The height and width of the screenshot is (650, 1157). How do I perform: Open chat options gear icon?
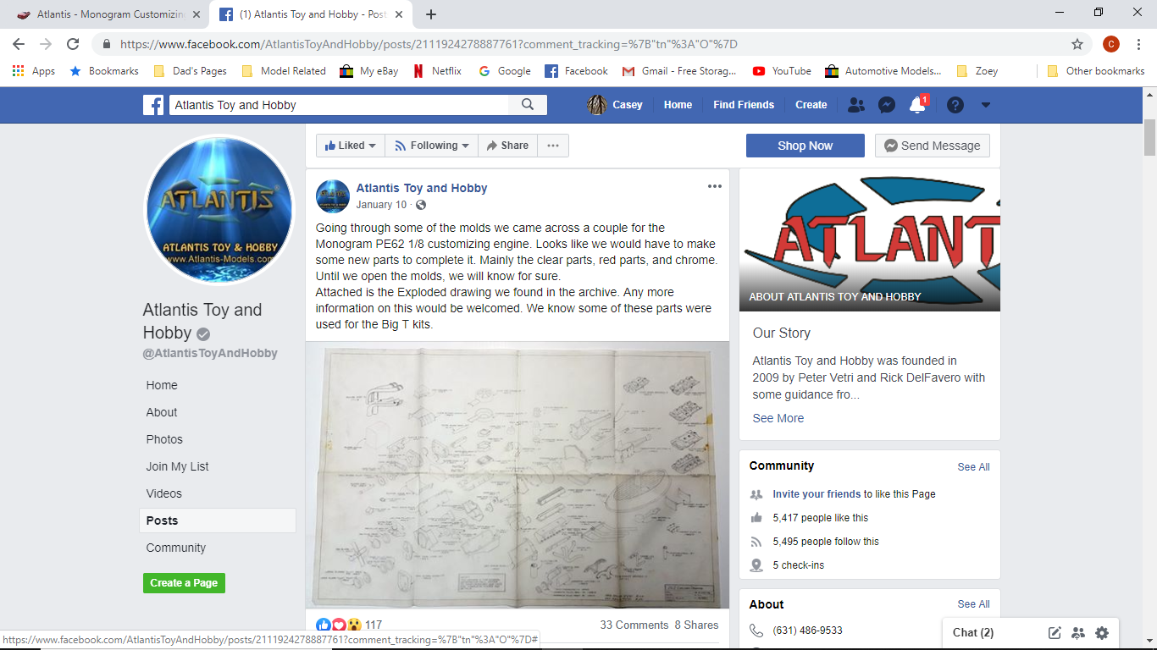[x=1102, y=632]
